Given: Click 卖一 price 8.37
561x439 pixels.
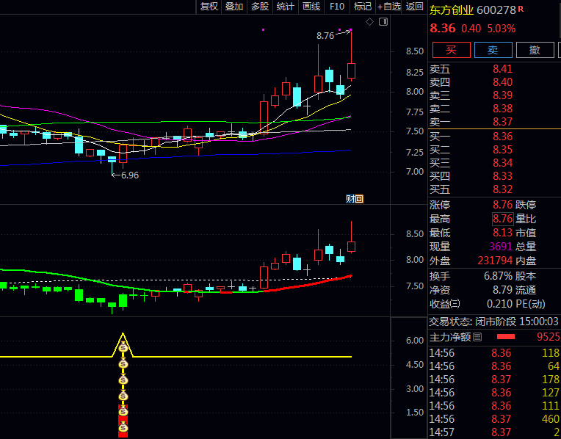Looking at the screenshot, I should 502,122.
